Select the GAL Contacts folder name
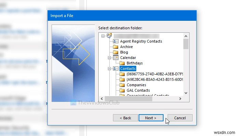The height and width of the screenshot is (136, 239). [x=138, y=91]
